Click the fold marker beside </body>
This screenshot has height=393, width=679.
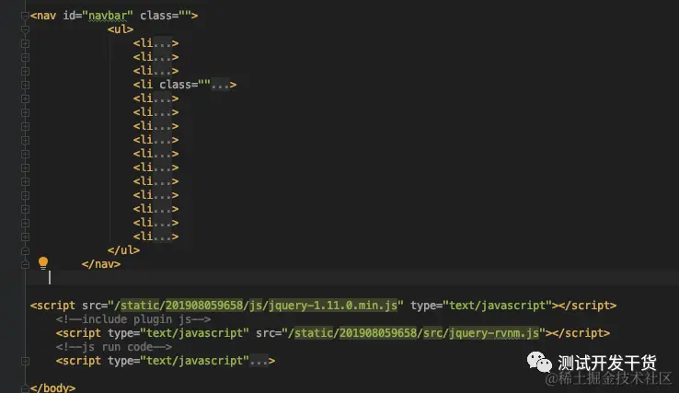[25, 388]
